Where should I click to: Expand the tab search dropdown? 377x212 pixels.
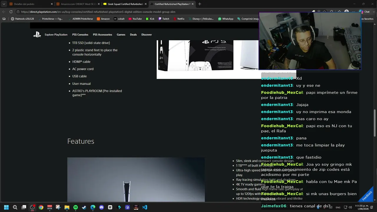click(4, 4)
